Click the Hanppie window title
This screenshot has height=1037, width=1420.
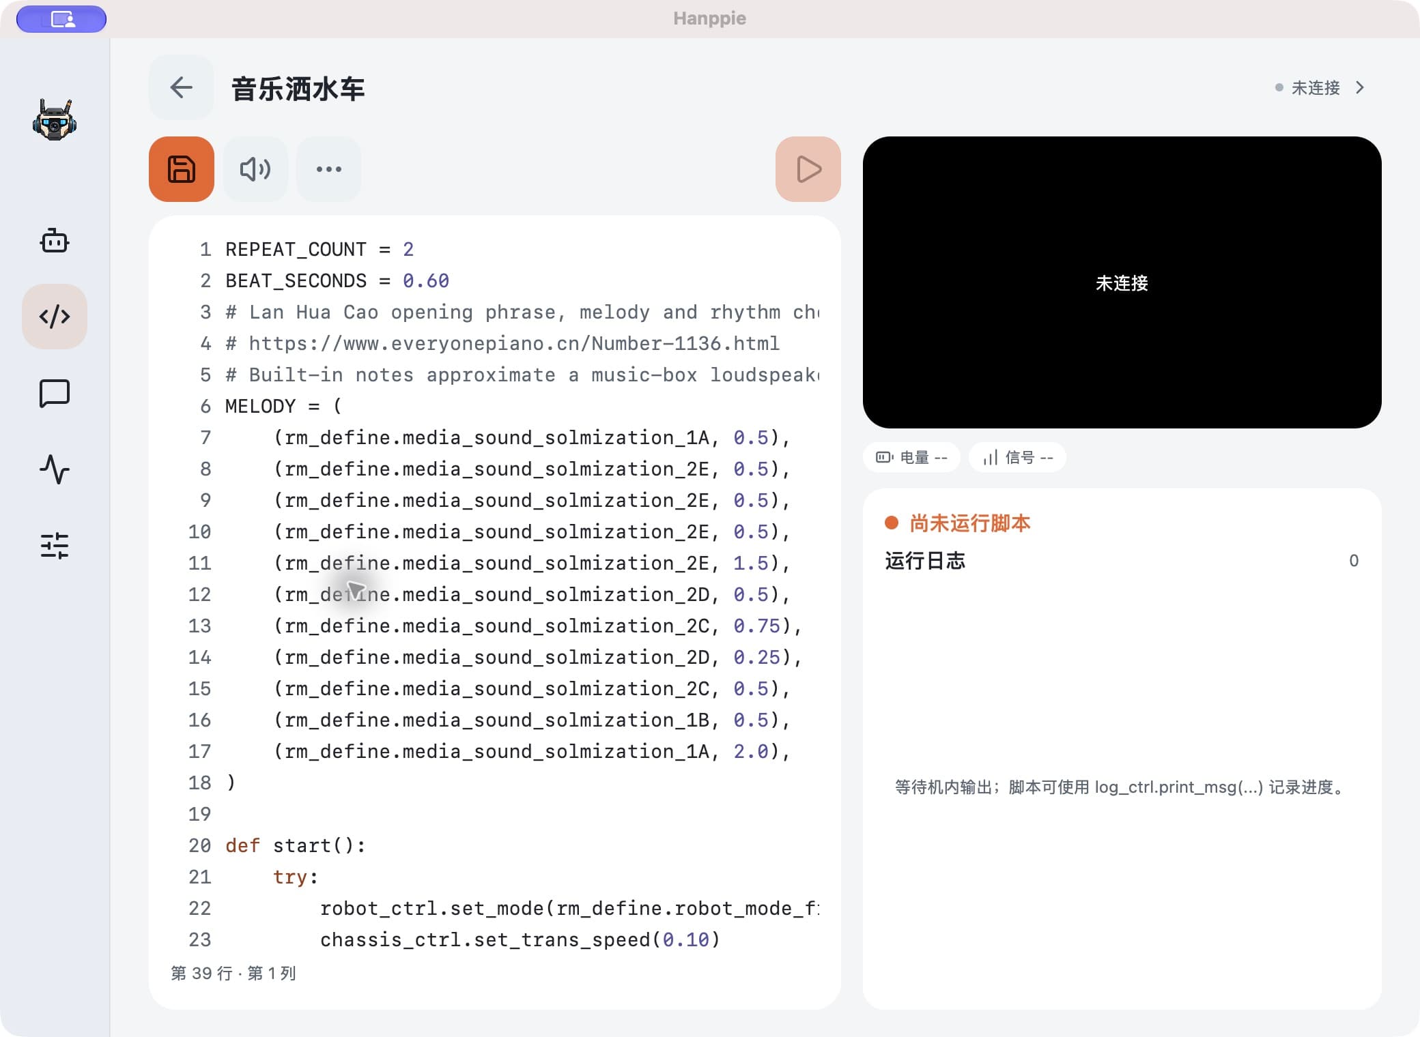(x=709, y=18)
